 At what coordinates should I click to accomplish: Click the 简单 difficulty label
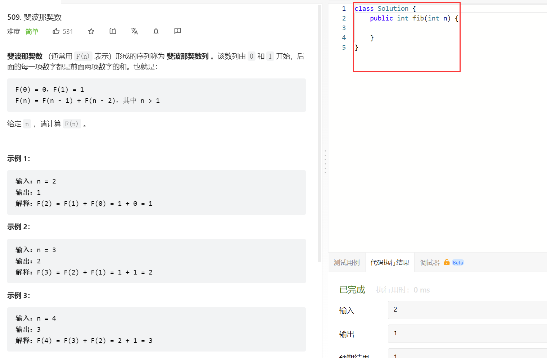(32, 32)
